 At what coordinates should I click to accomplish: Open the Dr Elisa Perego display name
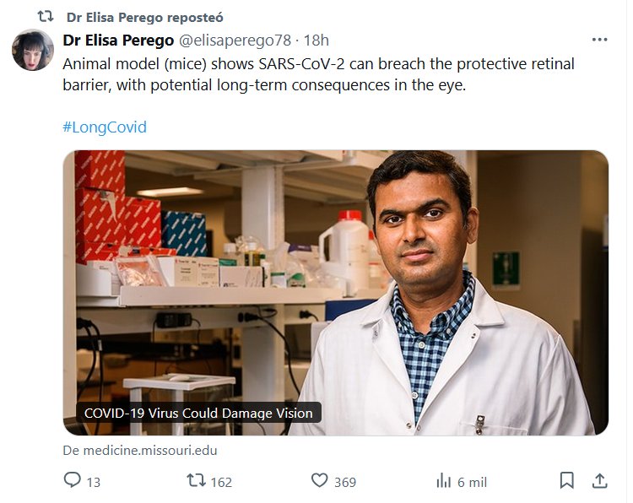click(x=116, y=40)
